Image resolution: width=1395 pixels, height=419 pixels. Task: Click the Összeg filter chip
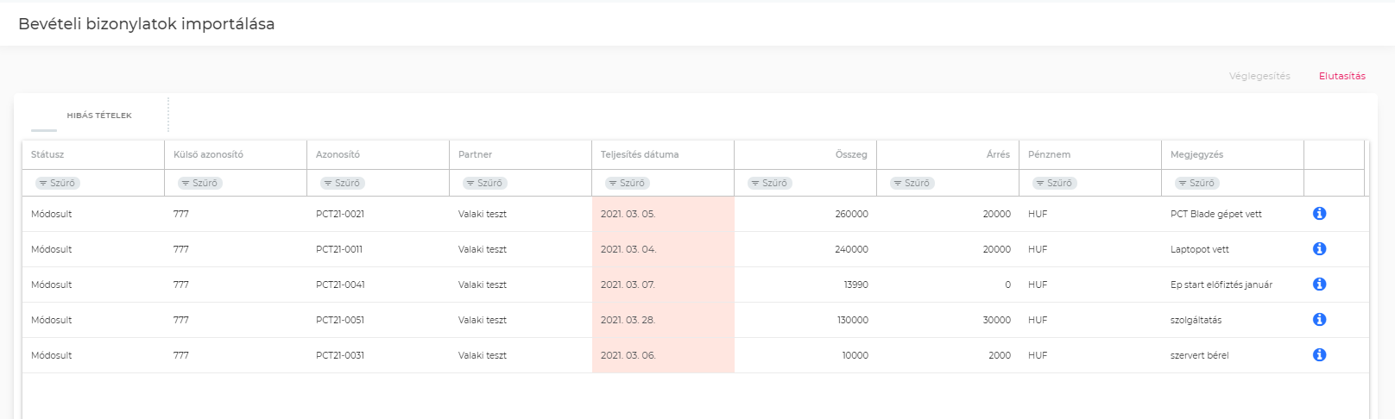point(769,183)
